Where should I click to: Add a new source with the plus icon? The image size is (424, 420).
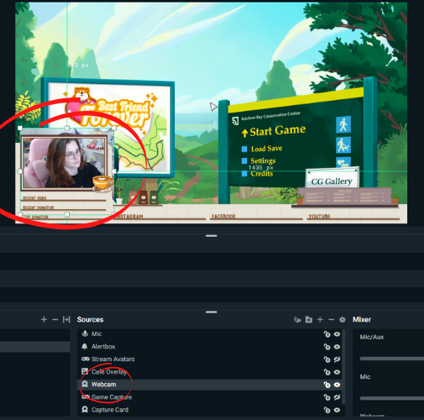(320, 319)
